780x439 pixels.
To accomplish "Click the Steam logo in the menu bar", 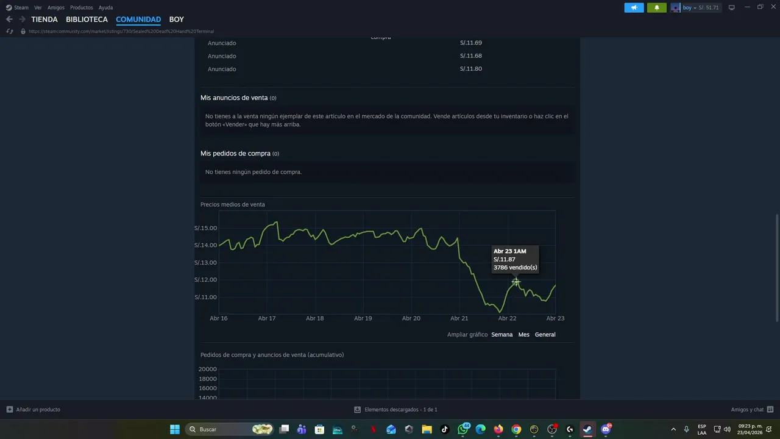I will coord(9,7).
